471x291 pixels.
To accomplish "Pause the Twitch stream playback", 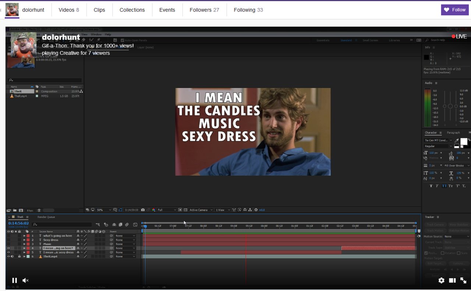I will pyautogui.click(x=15, y=280).
